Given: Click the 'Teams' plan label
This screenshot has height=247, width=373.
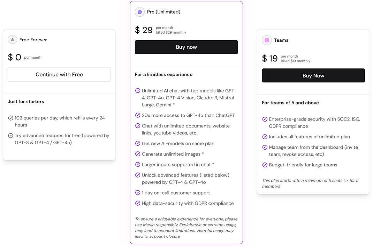Looking at the screenshot, I should 281,40.
